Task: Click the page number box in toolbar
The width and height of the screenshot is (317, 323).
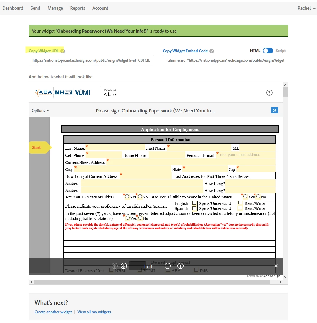Action: (137, 266)
